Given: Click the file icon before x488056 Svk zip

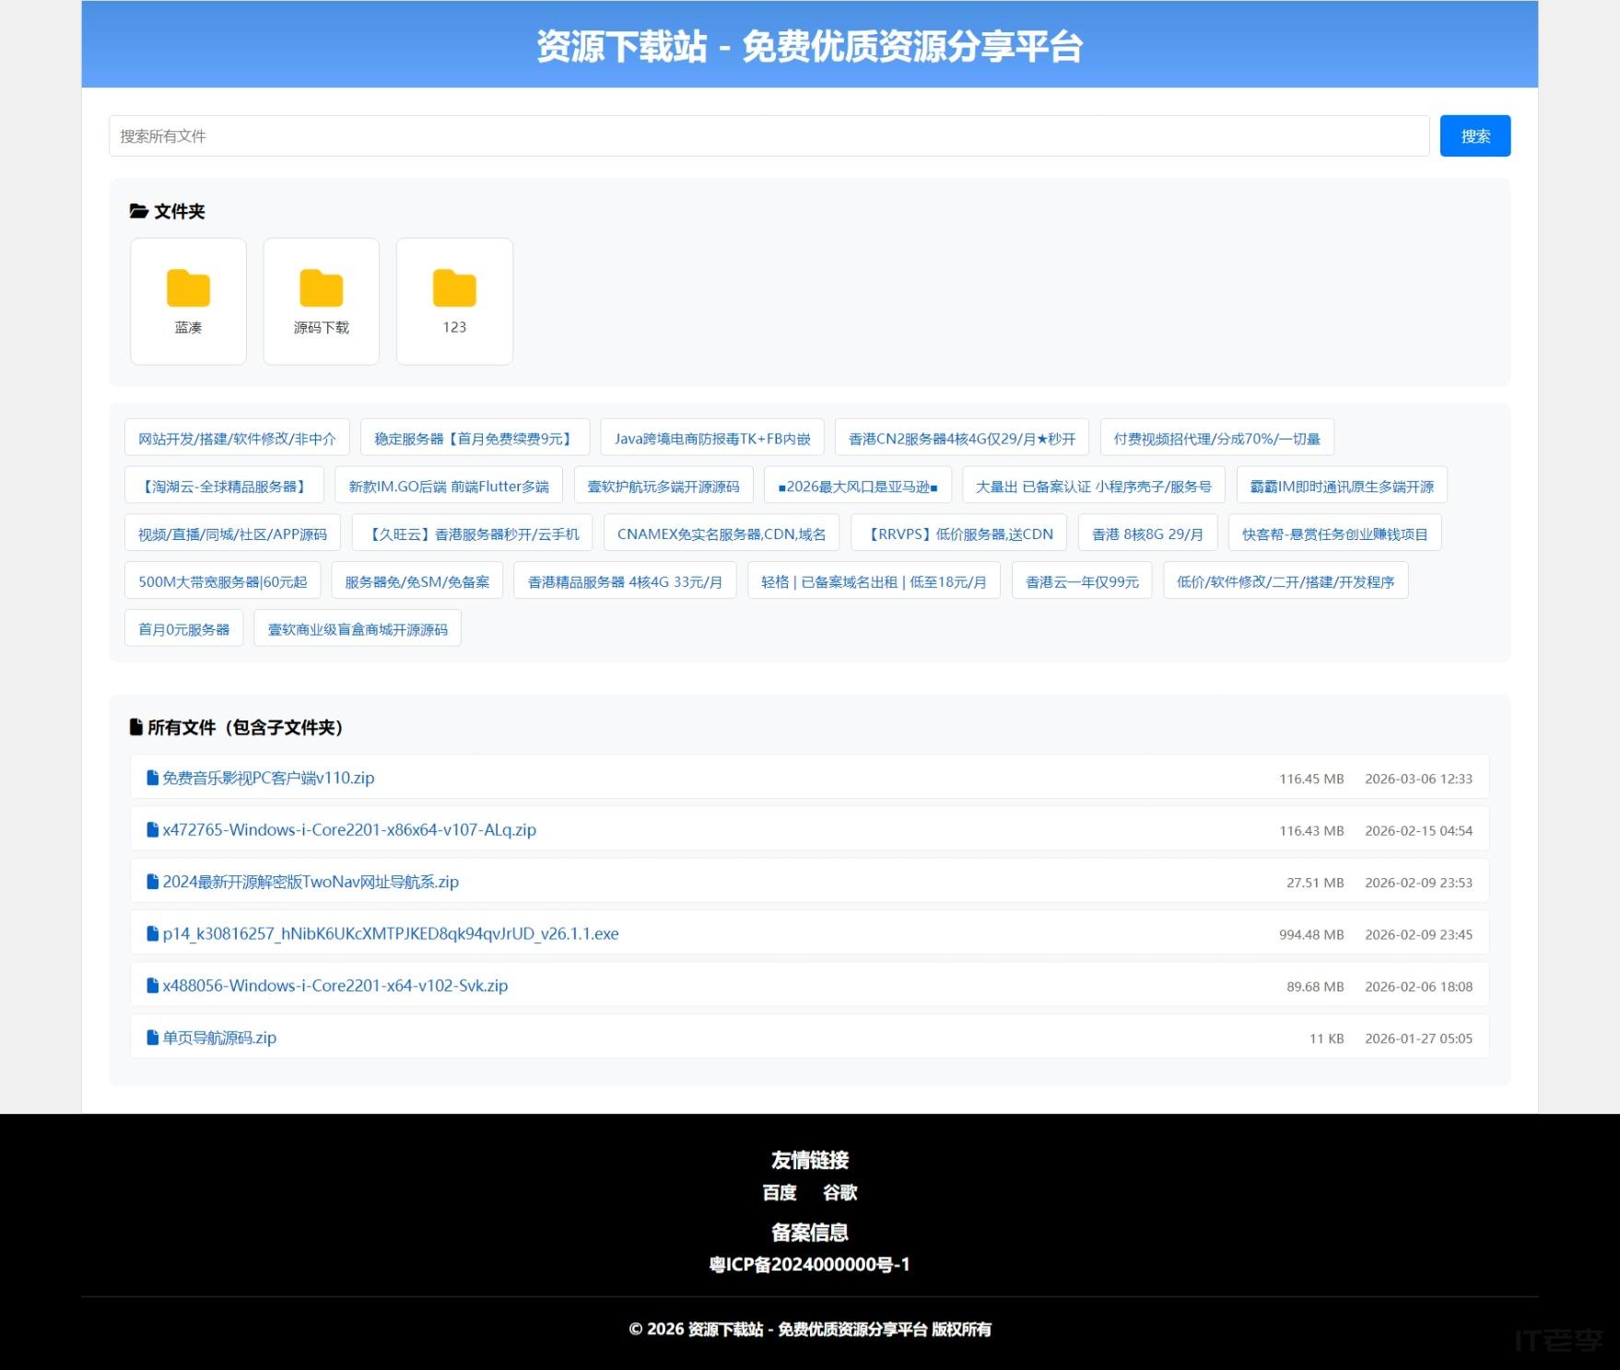Looking at the screenshot, I should (x=151, y=985).
